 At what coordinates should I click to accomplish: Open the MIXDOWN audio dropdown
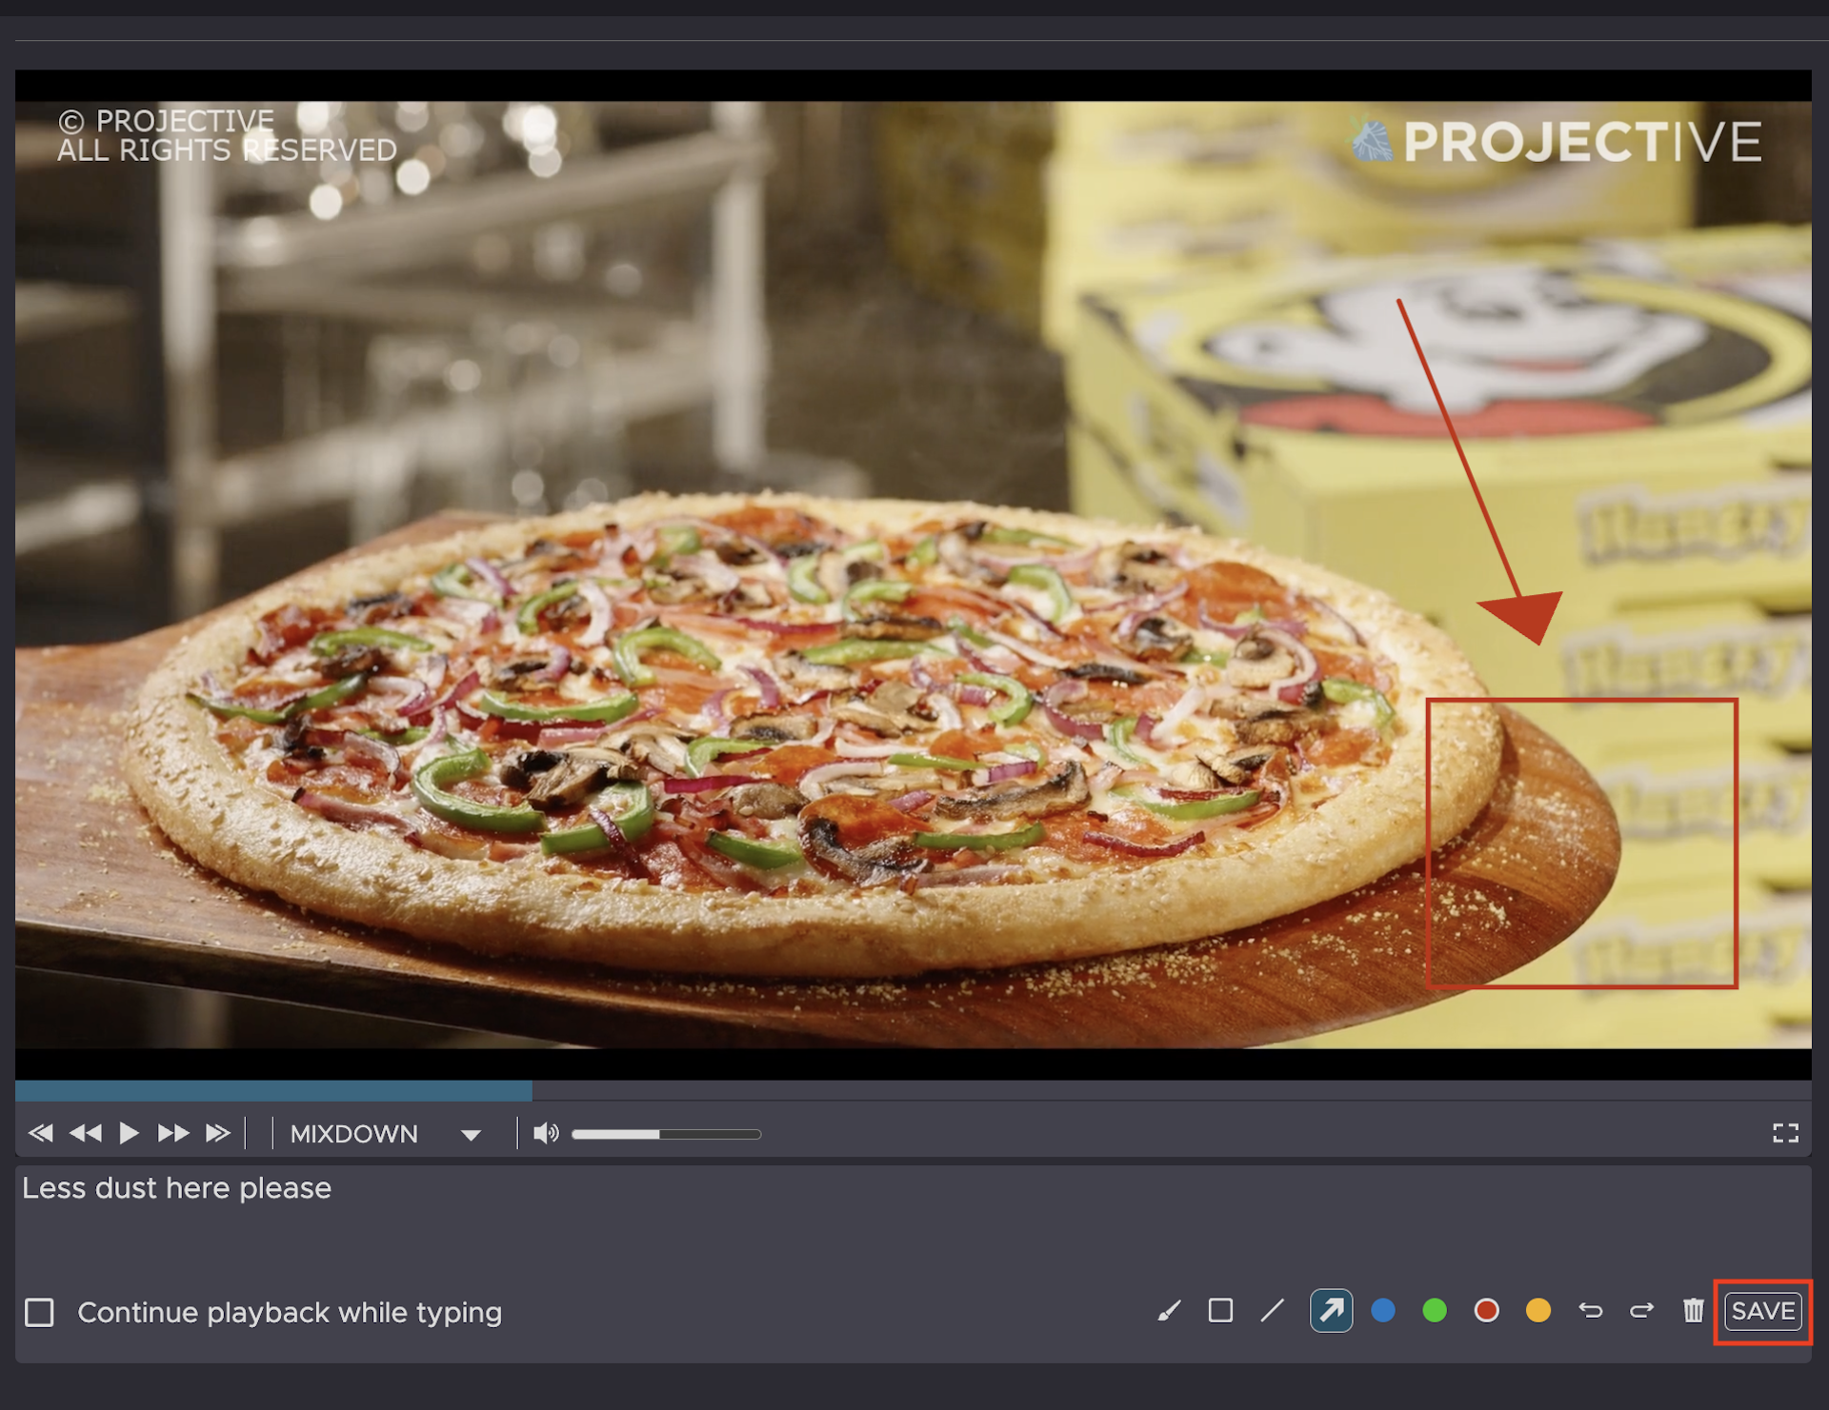click(x=354, y=1133)
